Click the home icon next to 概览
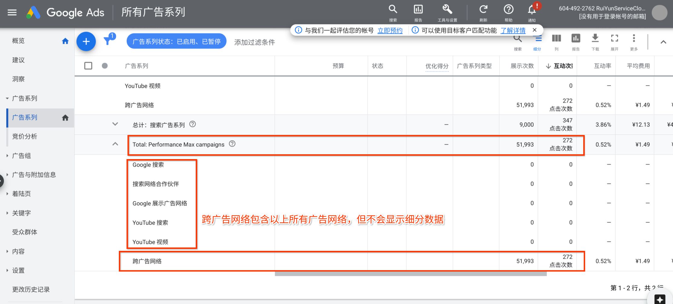 (65, 41)
